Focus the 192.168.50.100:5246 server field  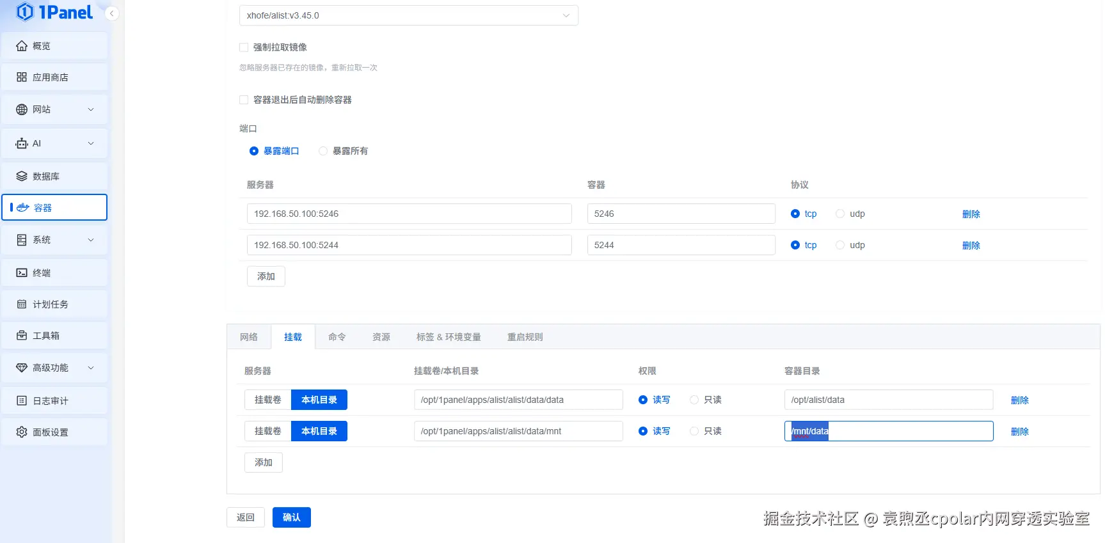[x=409, y=214]
